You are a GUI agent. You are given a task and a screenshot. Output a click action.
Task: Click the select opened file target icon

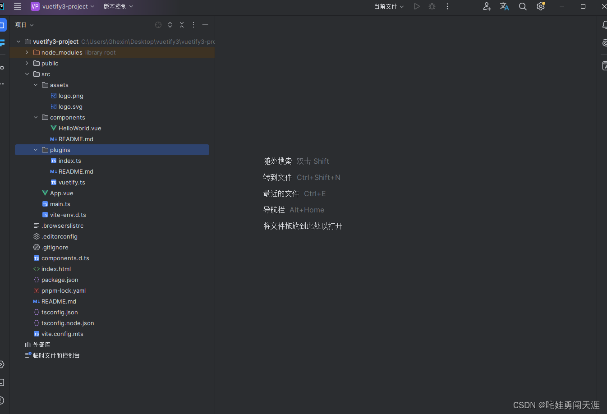158,25
